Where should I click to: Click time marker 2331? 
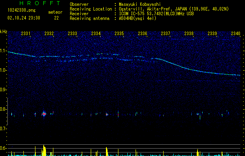click(x=26, y=34)
